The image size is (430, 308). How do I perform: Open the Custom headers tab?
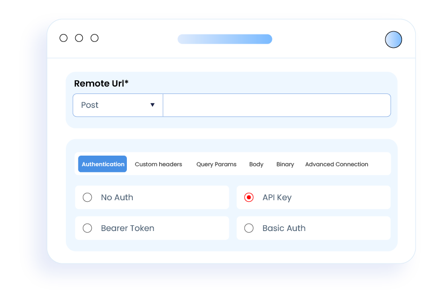[158, 164]
